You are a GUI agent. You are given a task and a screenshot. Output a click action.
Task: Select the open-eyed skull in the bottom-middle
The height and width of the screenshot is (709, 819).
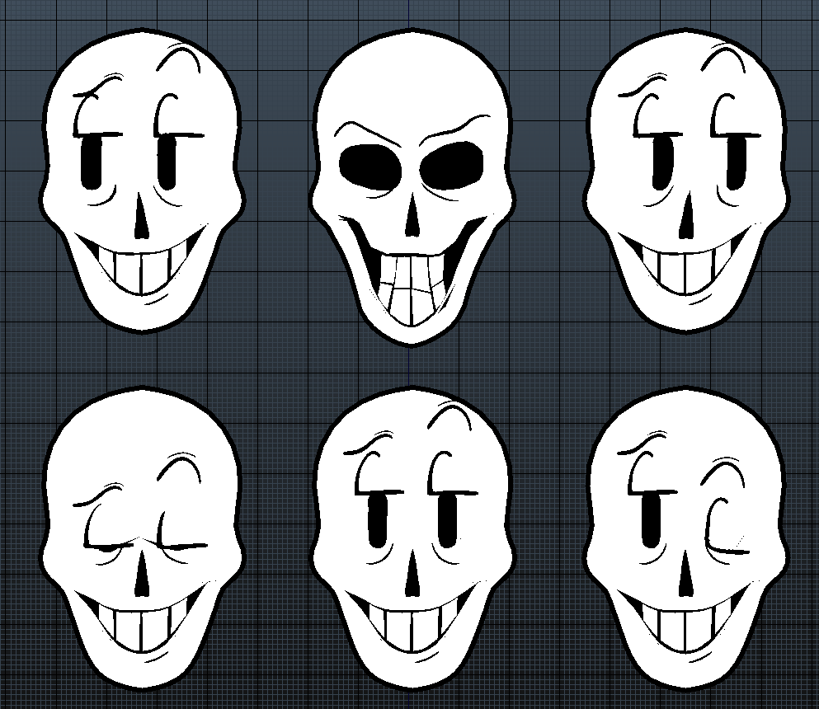412,538
